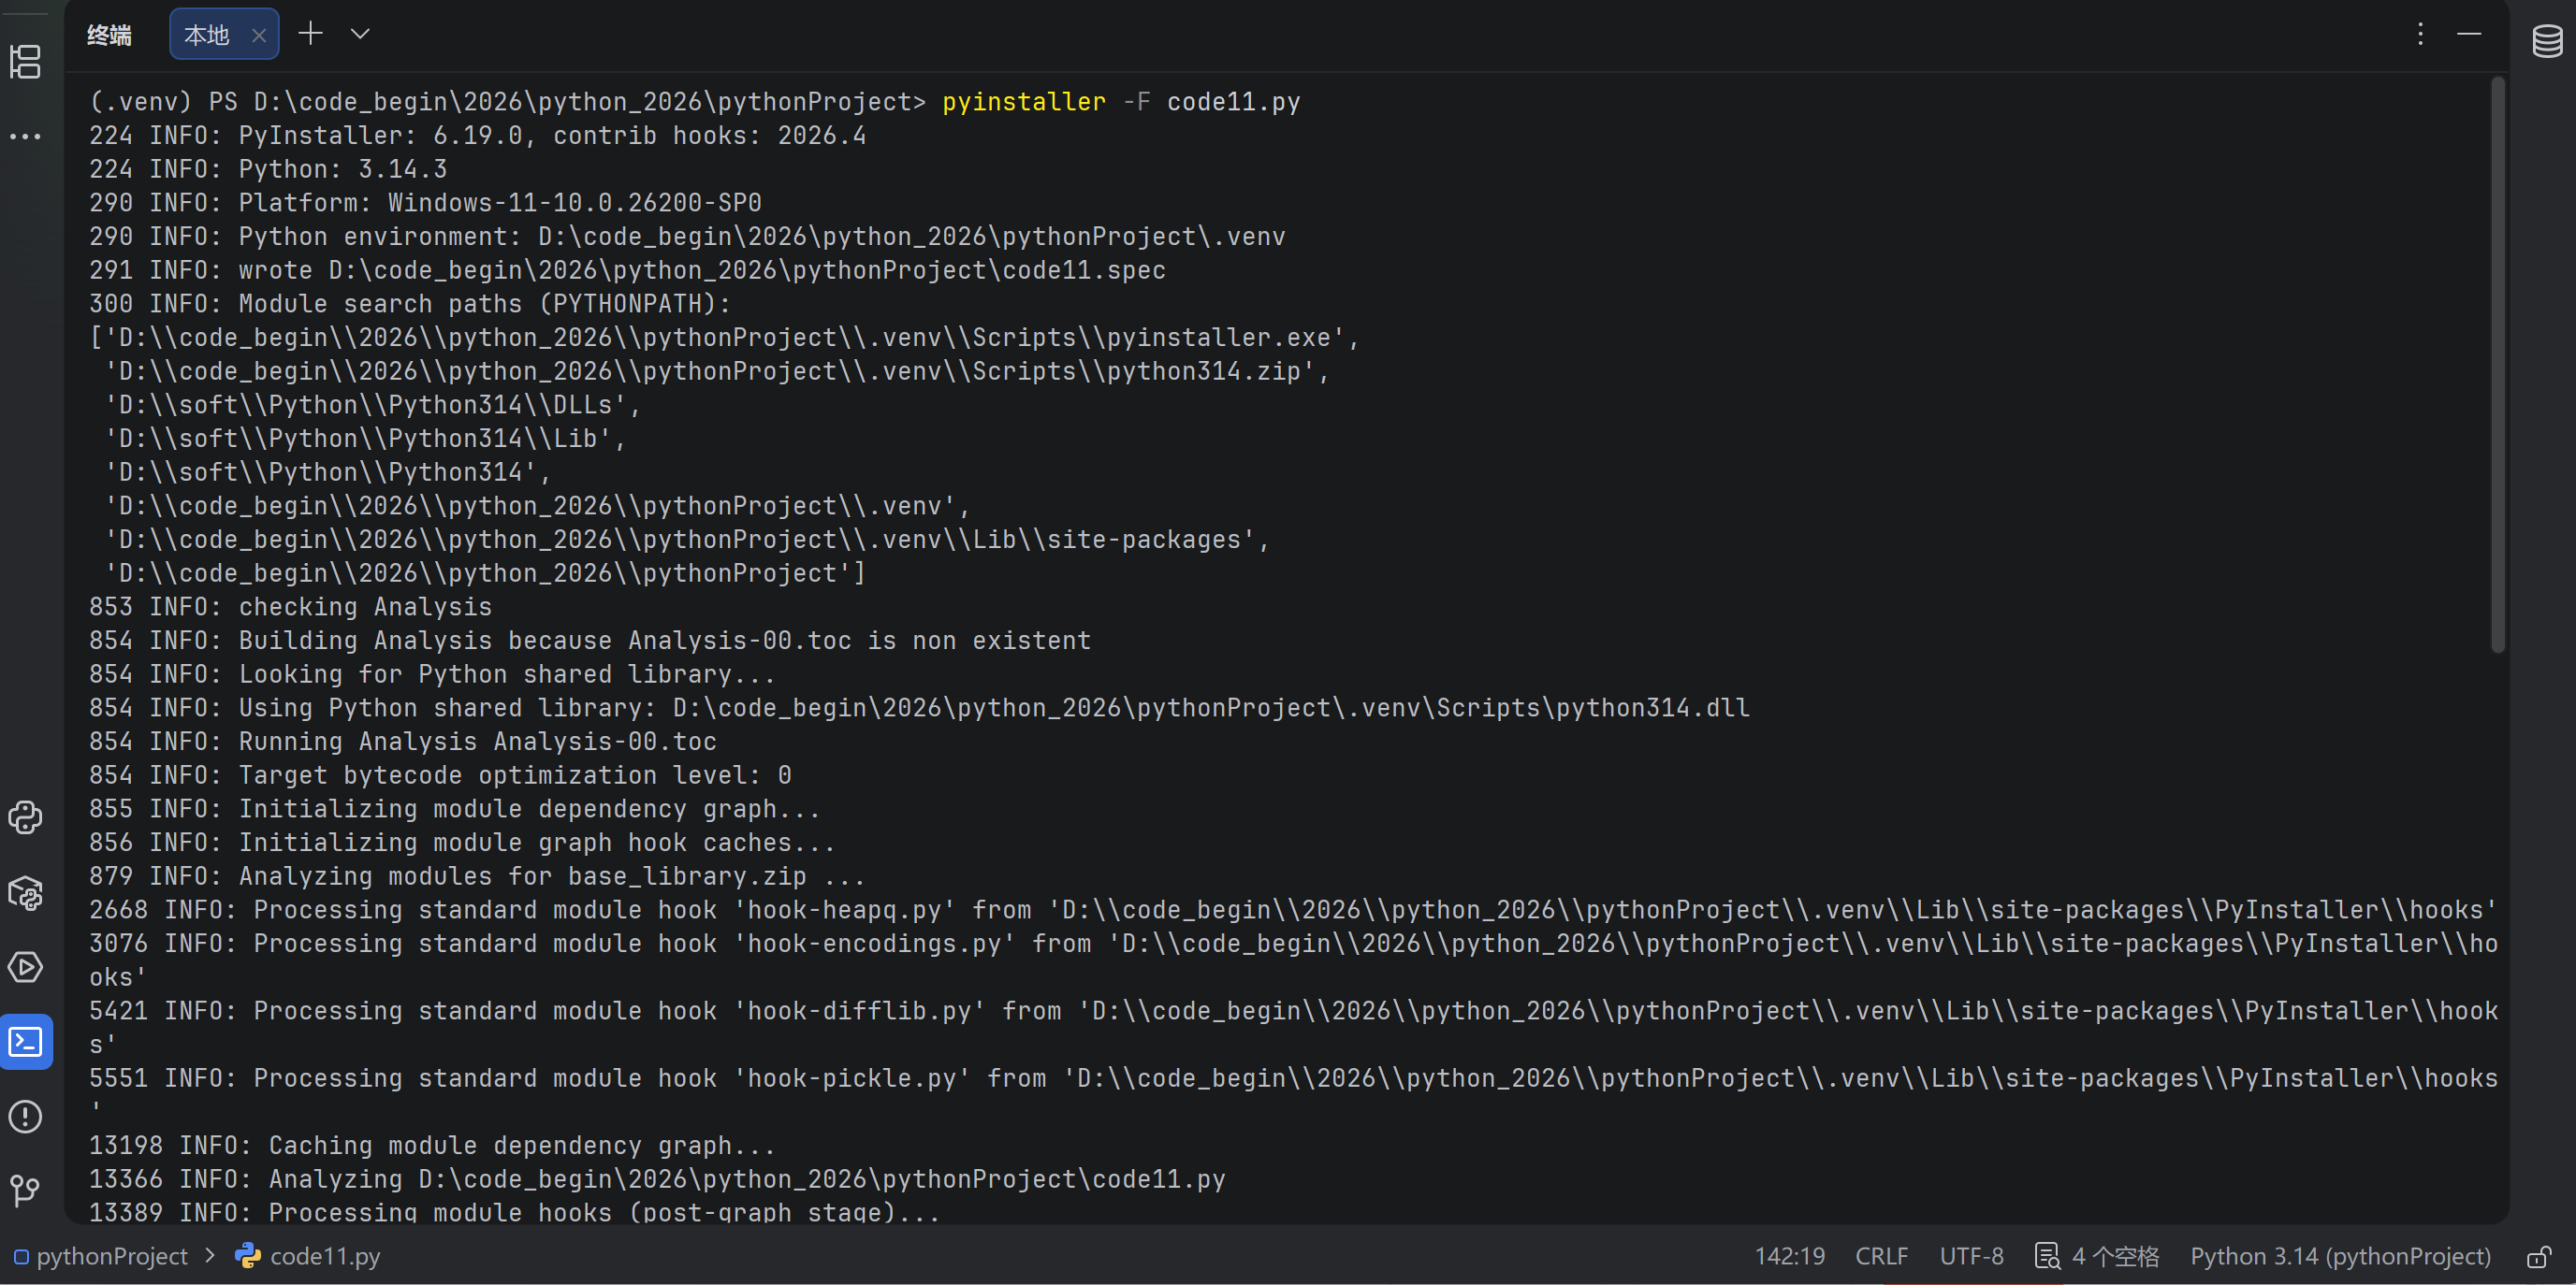Image resolution: width=2576 pixels, height=1285 pixels.
Task: Close the 本地 terminal tab
Action: coord(259,35)
